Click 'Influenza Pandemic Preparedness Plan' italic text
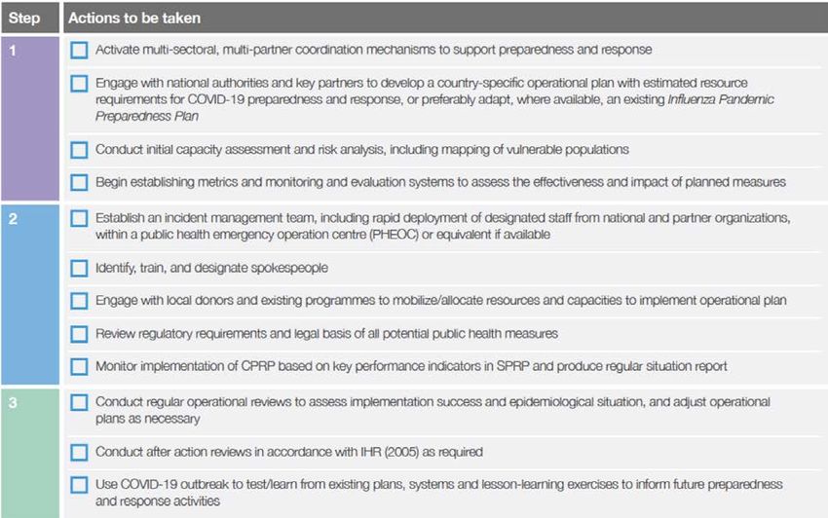 pos(434,108)
